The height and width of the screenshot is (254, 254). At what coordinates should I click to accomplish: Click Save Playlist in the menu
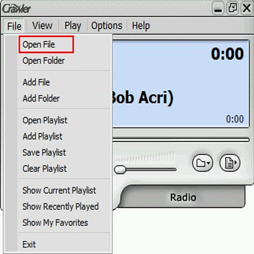click(x=44, y=152)
